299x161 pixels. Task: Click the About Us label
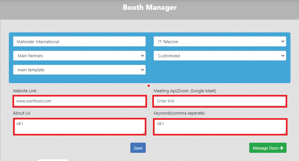(x=22, y=113)
